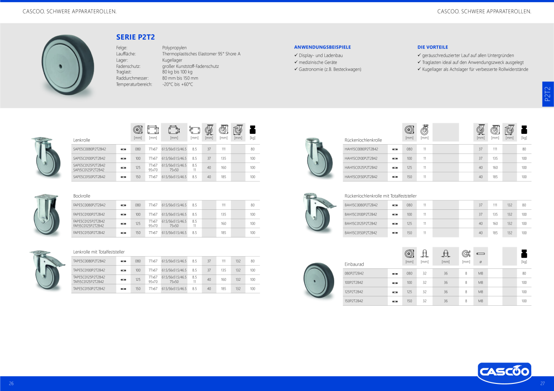Click article number SAPJ5C0125P2T2B42
Image resolution: width=554 pixels, height=391 pixels.
coord(89,170)
